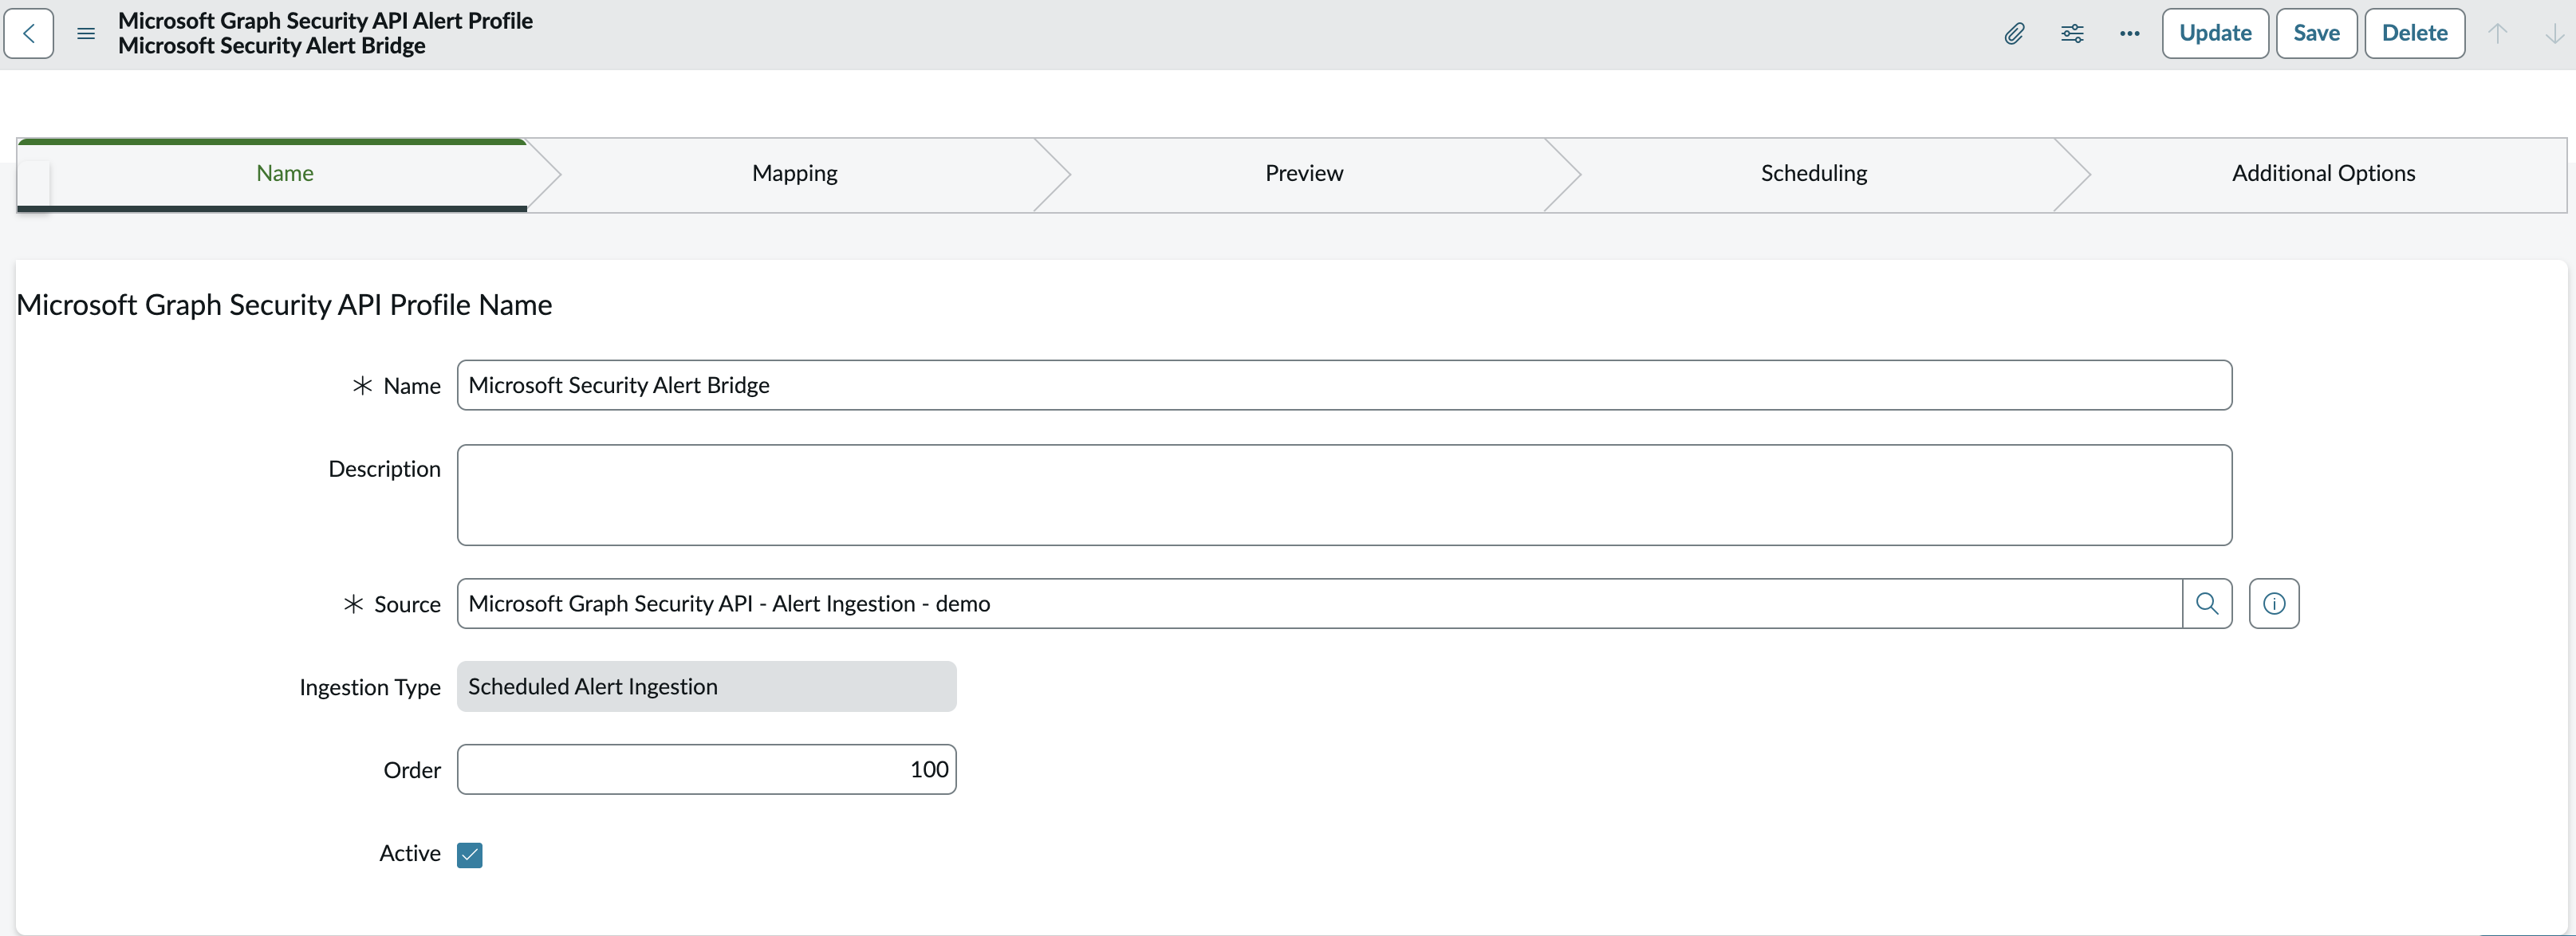Focus the Description text area
This screenshot has width=2576, height=936.
(x=1344, y=495)
